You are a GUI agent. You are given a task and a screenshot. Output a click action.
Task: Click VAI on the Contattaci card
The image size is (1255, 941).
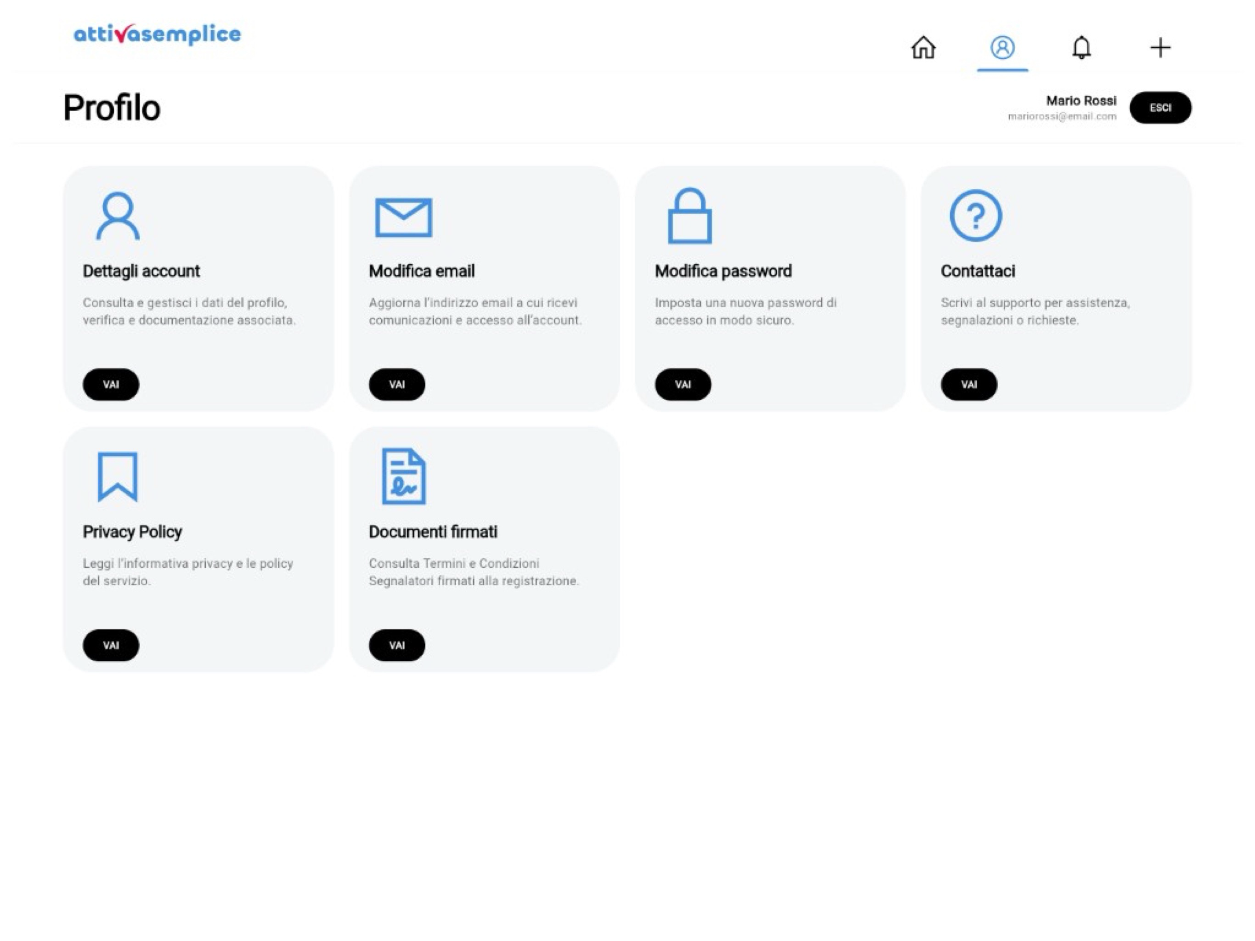968,384
